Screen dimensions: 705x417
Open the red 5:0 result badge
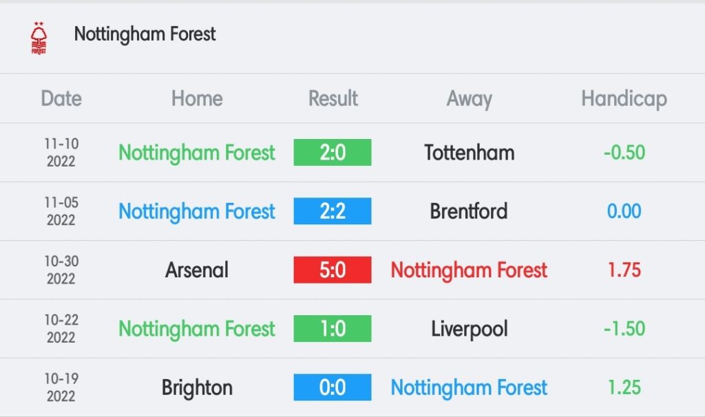pos(333,270)
